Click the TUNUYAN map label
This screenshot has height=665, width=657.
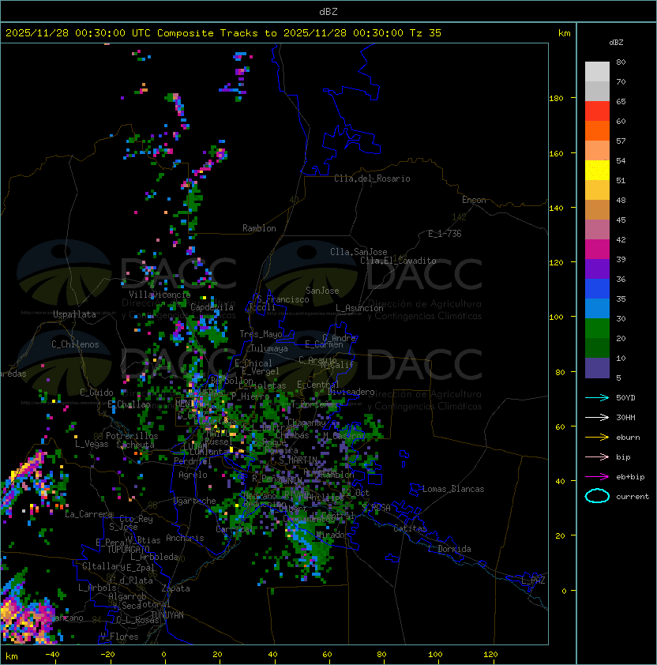pyautogui.click(x=167, y=615)
